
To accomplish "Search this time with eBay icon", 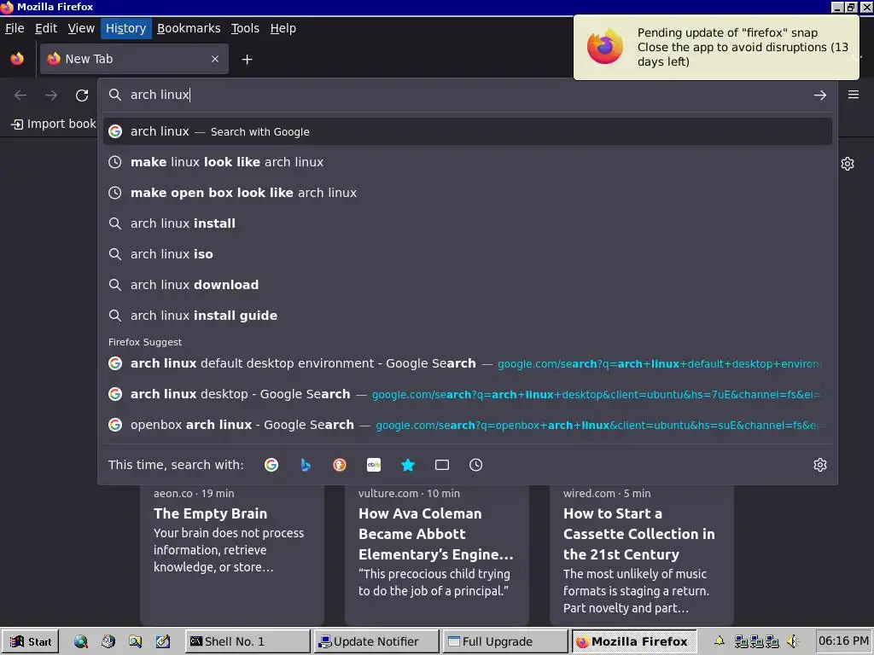I will tap(374, 465).
